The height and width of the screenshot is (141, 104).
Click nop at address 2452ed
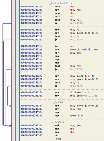click(x=57, y=63)
